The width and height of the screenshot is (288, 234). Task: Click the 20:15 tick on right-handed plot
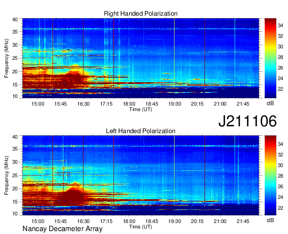click(x=197, y=104)
